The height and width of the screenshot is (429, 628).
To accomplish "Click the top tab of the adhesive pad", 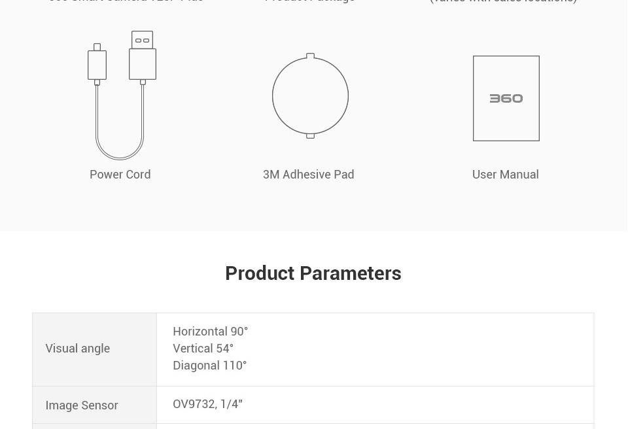I will click(x=310, y=56).
